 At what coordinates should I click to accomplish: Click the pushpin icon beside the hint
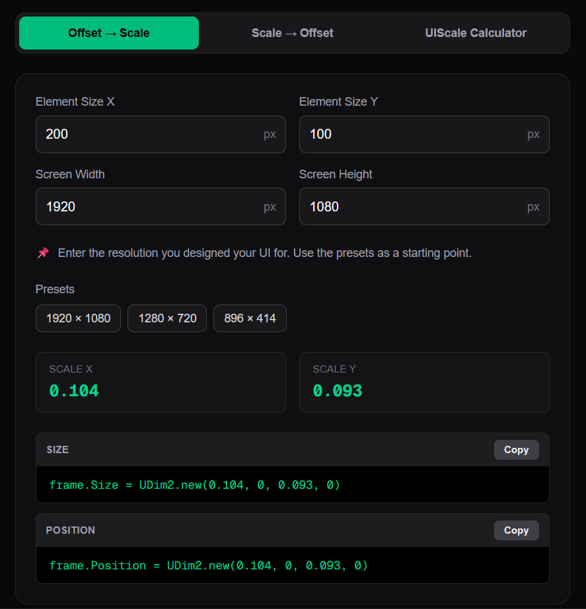43,253
